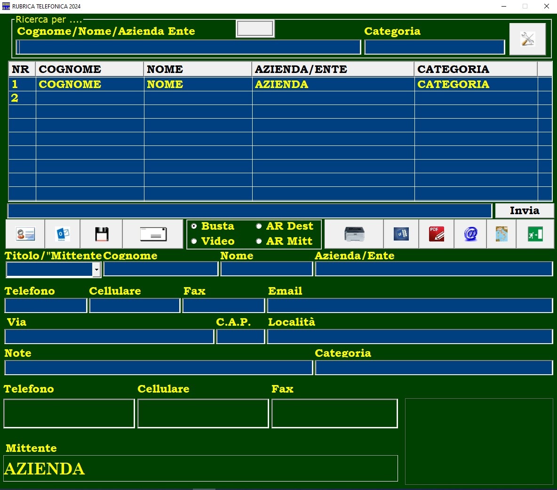Sort by the NOME column header
Screen dimensions: 557x490
point(198,69)
